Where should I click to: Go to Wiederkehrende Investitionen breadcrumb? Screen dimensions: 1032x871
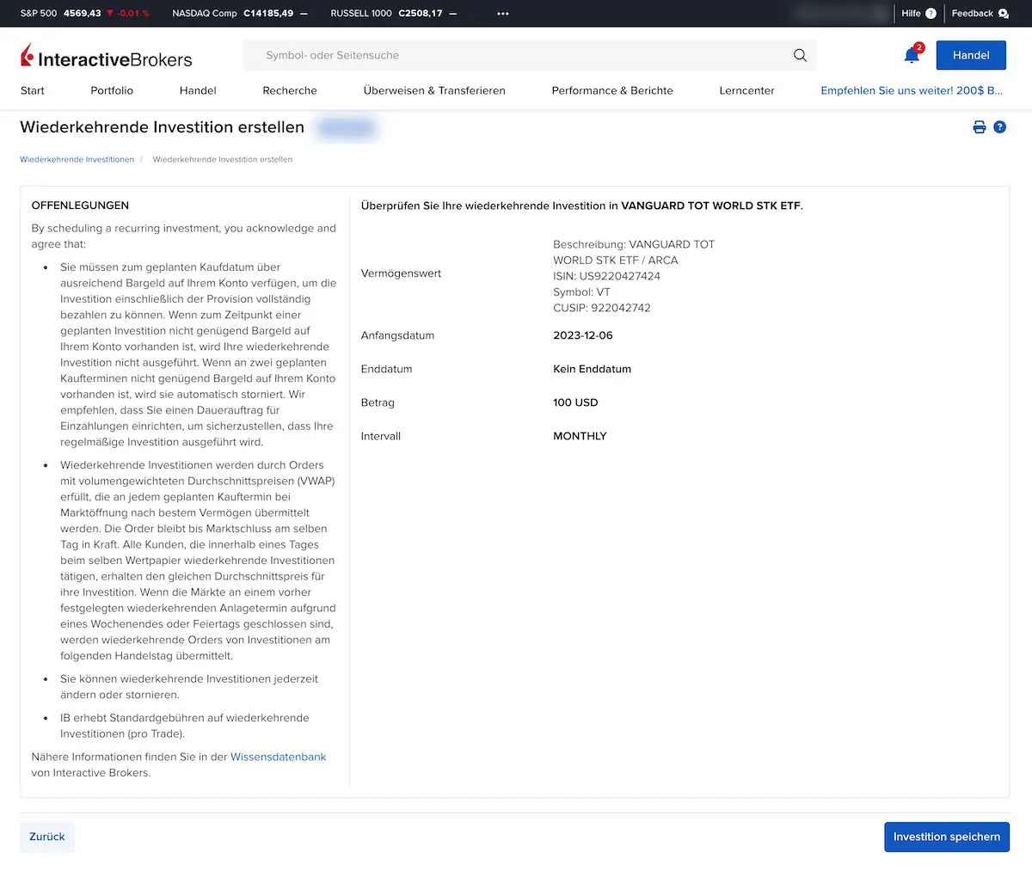pos(77,159)
